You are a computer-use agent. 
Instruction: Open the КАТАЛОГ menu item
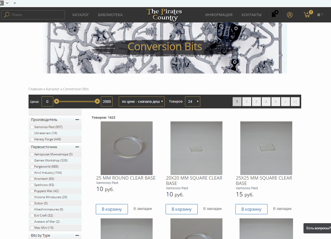coord(81,15)
